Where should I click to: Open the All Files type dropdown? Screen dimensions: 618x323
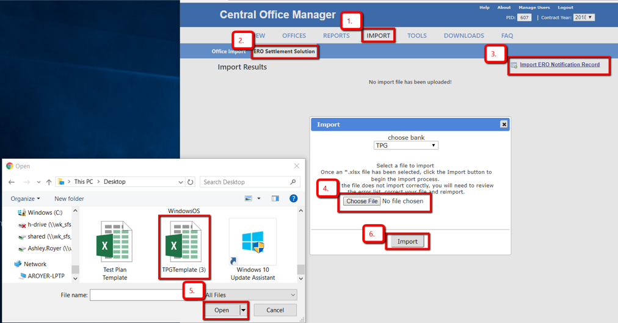click(x=250, y=295)
